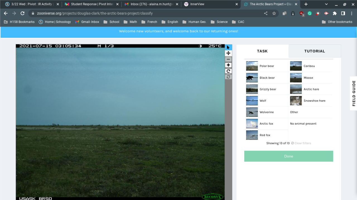The width and height of the screenshot is (357, 200).
Task: Open the Extensions puzzle menu
Action: (x=335, y=13)
